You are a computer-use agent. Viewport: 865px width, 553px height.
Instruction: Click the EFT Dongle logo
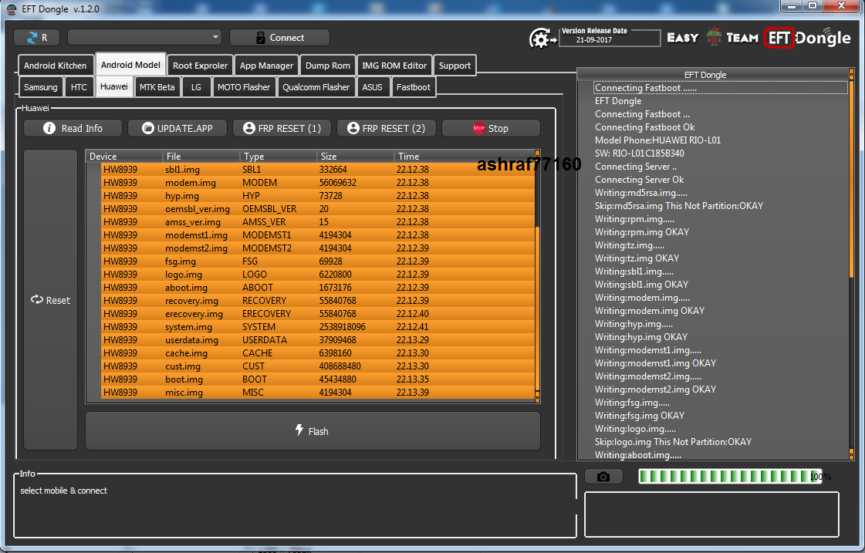(808, 38)
